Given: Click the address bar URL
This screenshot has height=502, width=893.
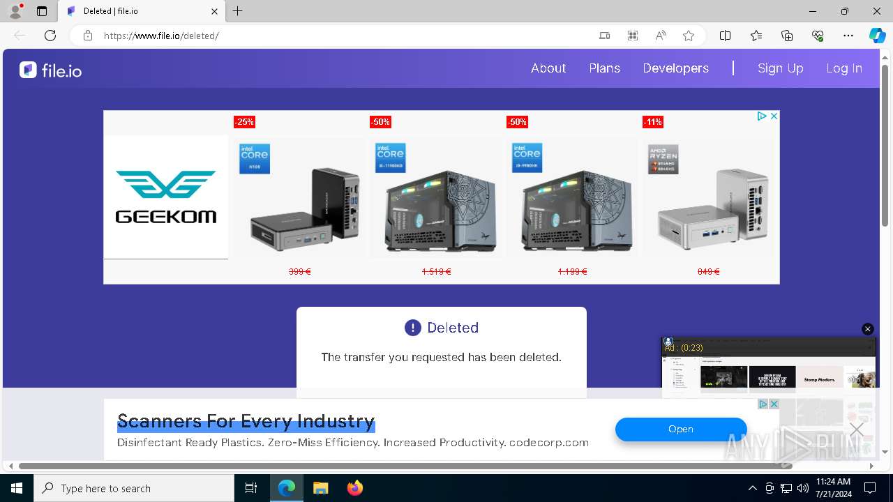Looking at the screenshot, I should (161, 36).
